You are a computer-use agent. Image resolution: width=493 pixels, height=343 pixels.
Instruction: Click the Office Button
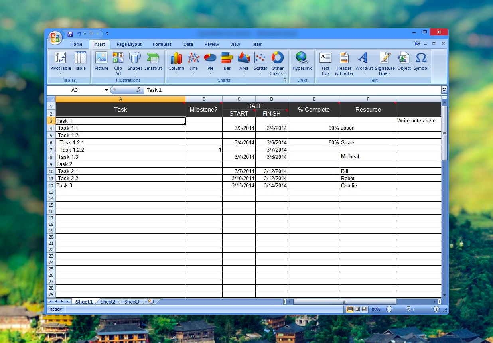(x=55, y=38)
